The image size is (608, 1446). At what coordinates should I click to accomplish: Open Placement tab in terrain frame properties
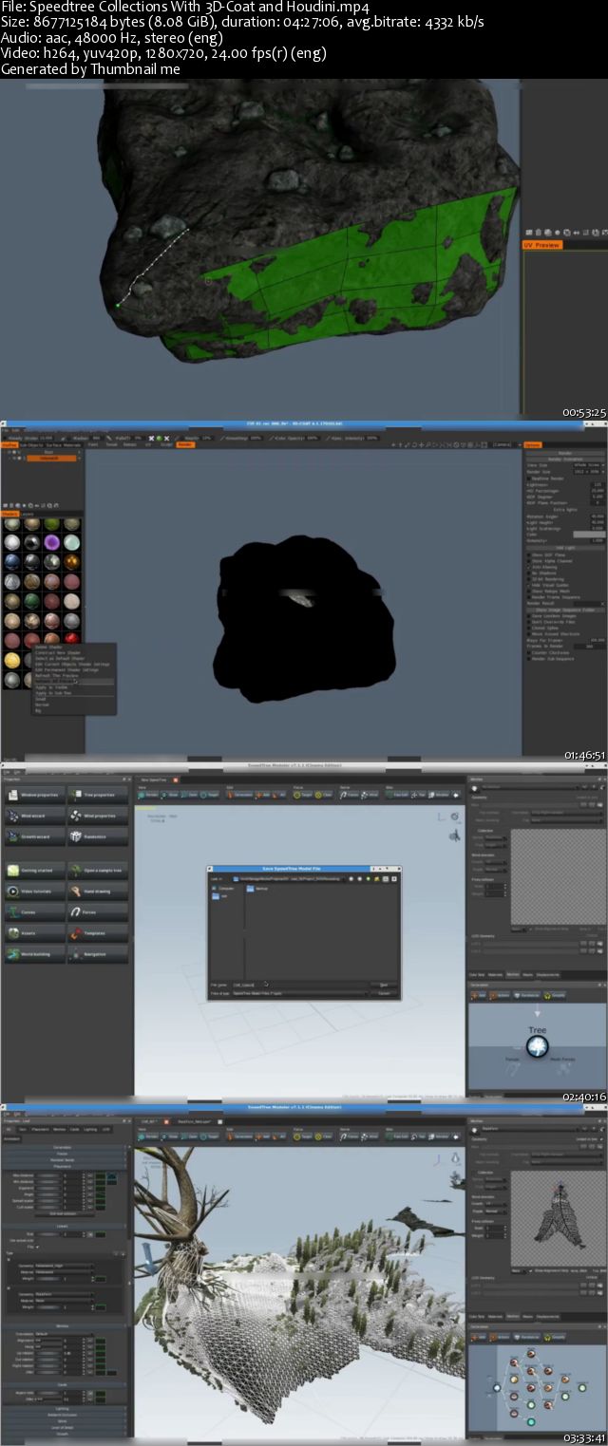pyautogui.click(x=41, y=1129)
